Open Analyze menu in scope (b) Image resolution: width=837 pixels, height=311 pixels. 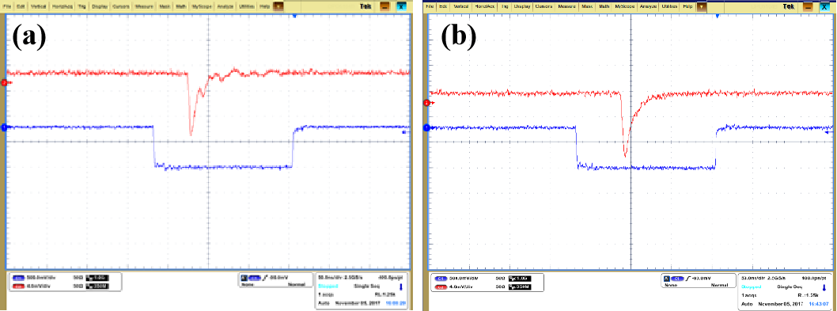click(x=648, y=6)
